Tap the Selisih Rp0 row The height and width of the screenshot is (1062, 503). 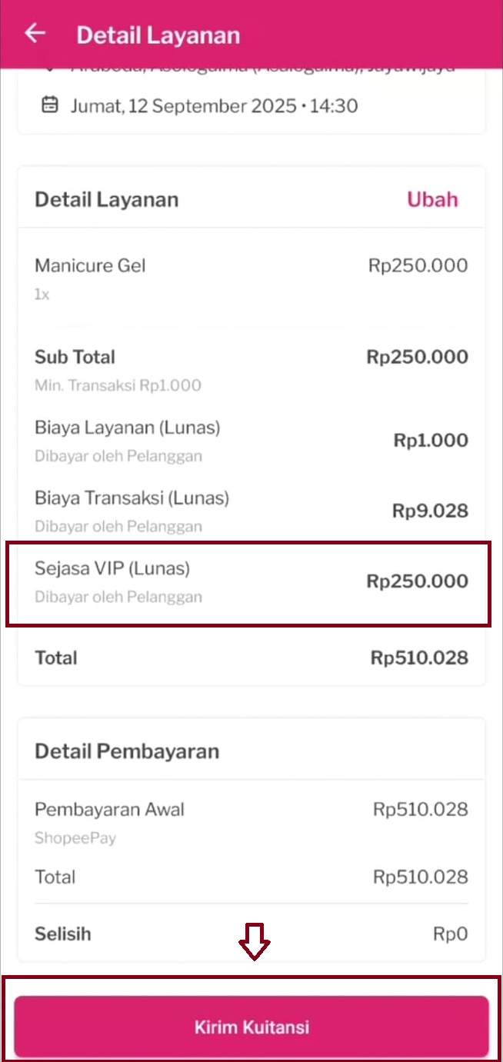click(251, 934)
